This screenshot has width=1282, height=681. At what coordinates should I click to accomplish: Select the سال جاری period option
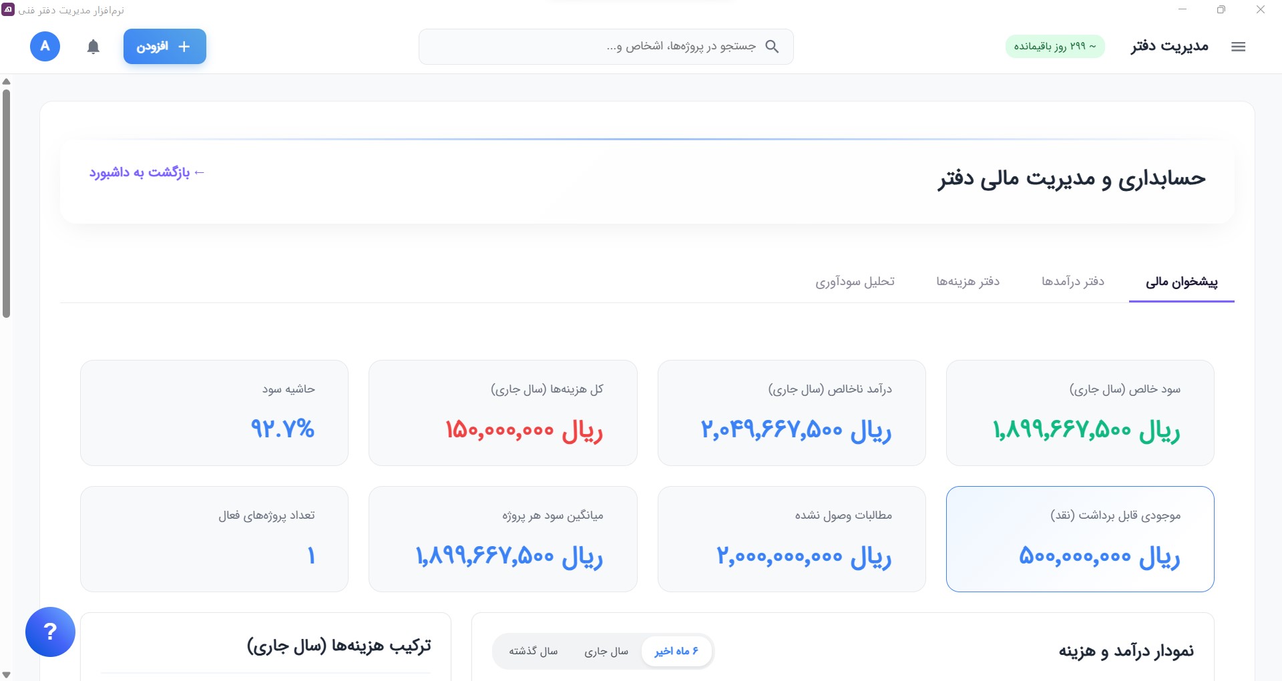point(608,651)
